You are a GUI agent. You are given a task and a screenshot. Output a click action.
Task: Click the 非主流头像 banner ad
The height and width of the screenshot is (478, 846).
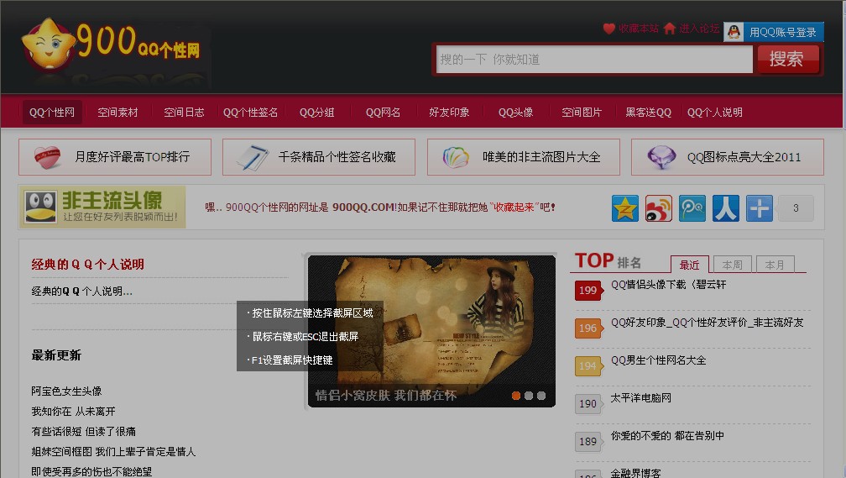(102, 207)
